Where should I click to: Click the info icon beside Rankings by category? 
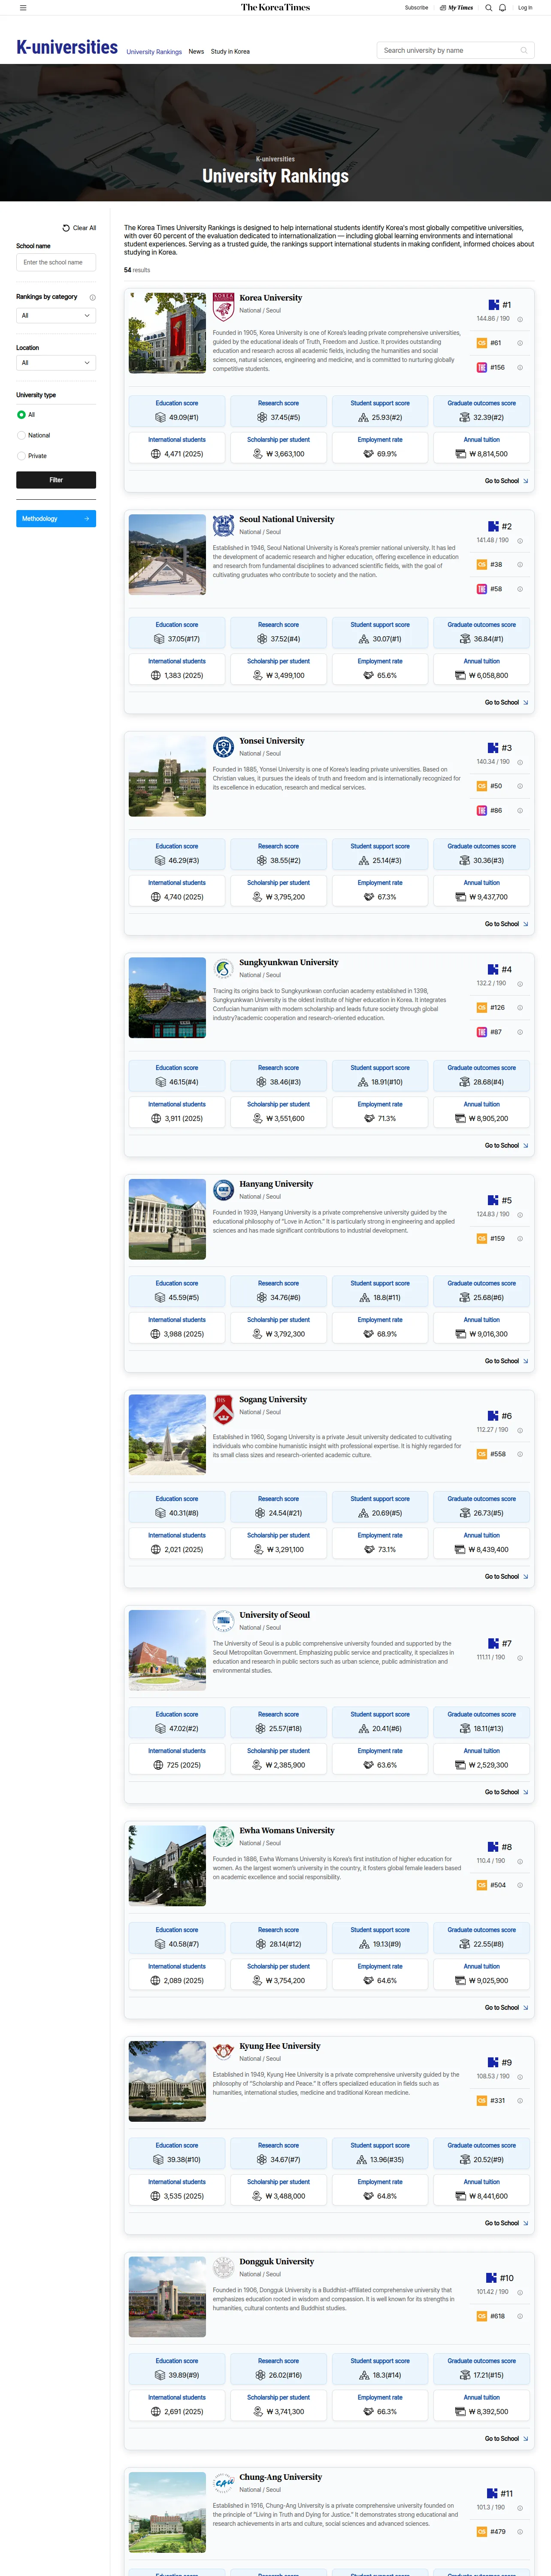coord(93,297)
